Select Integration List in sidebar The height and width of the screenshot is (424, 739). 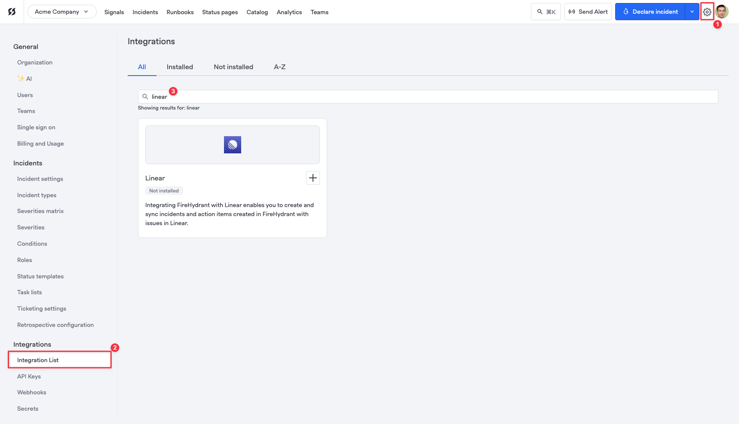(x=60, y=360)
